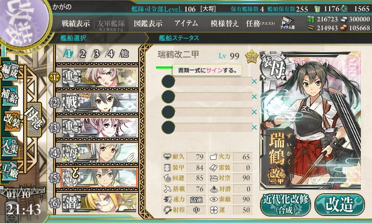The width and height of the screenshot is (372, 223).
Task: Open the 他 other ships tab
Action: coord(124,53)
